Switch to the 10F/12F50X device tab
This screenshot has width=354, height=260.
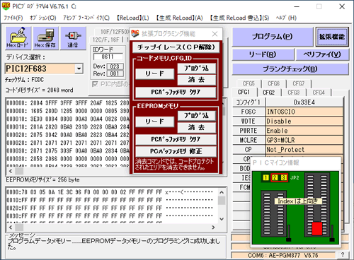[114, 32]
